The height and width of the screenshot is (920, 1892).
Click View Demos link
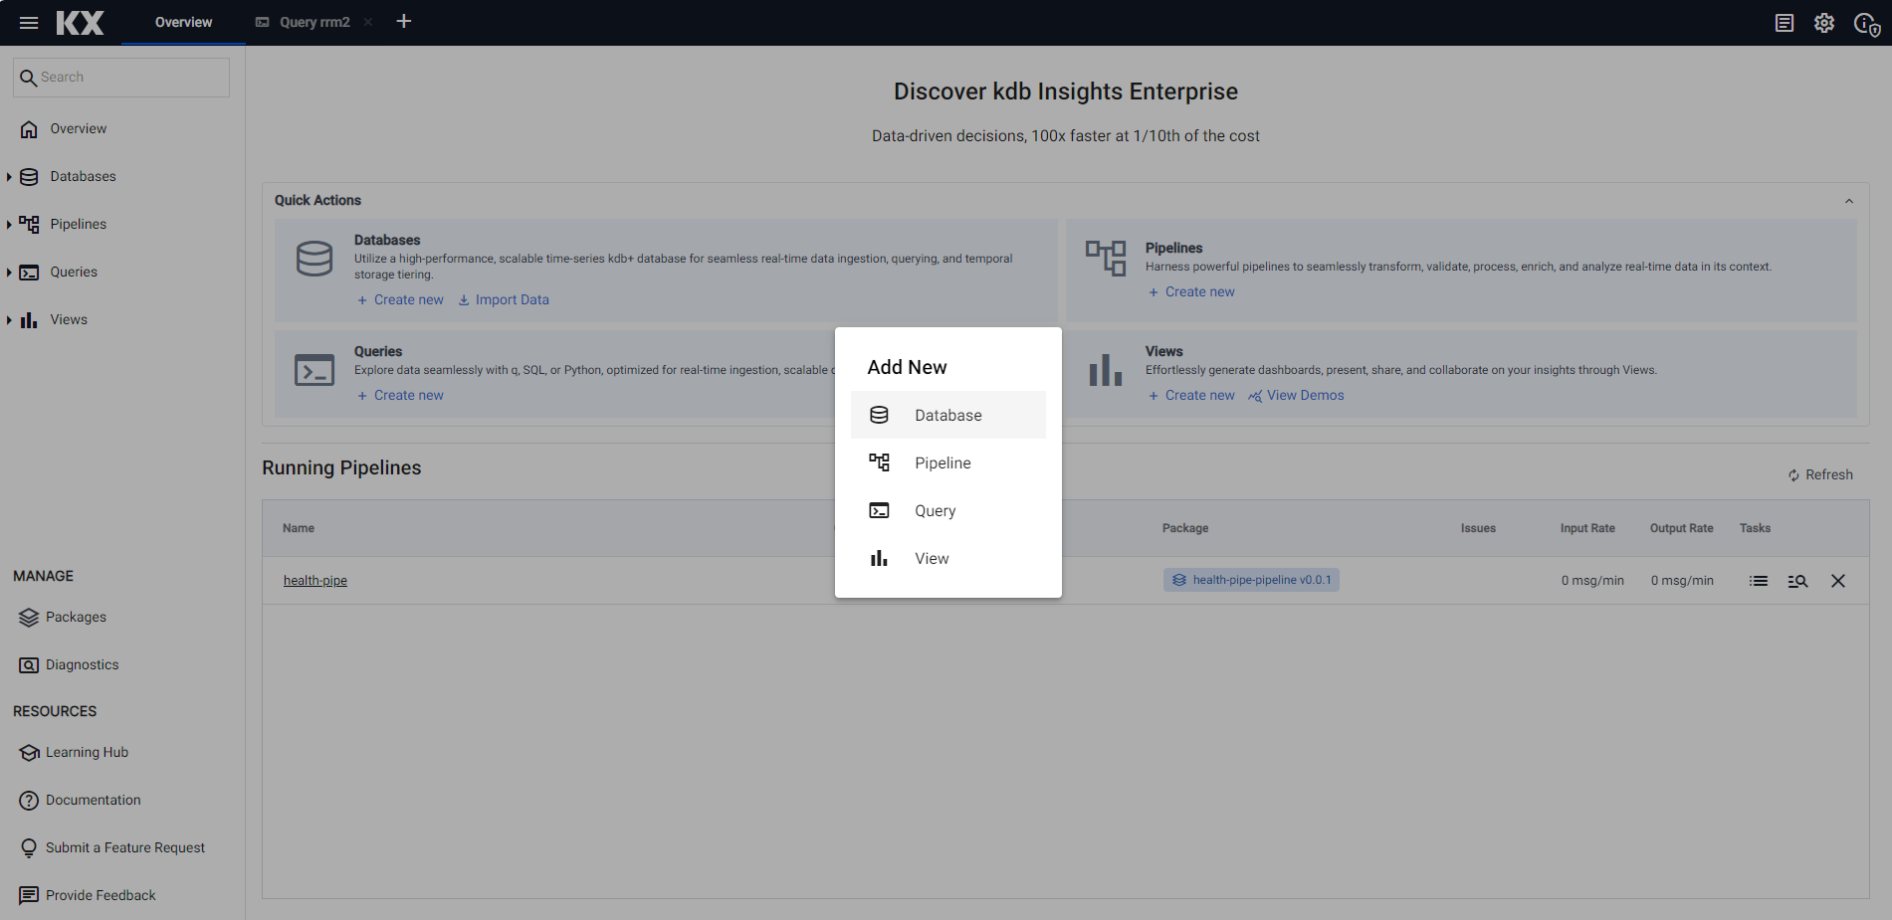1297,395
